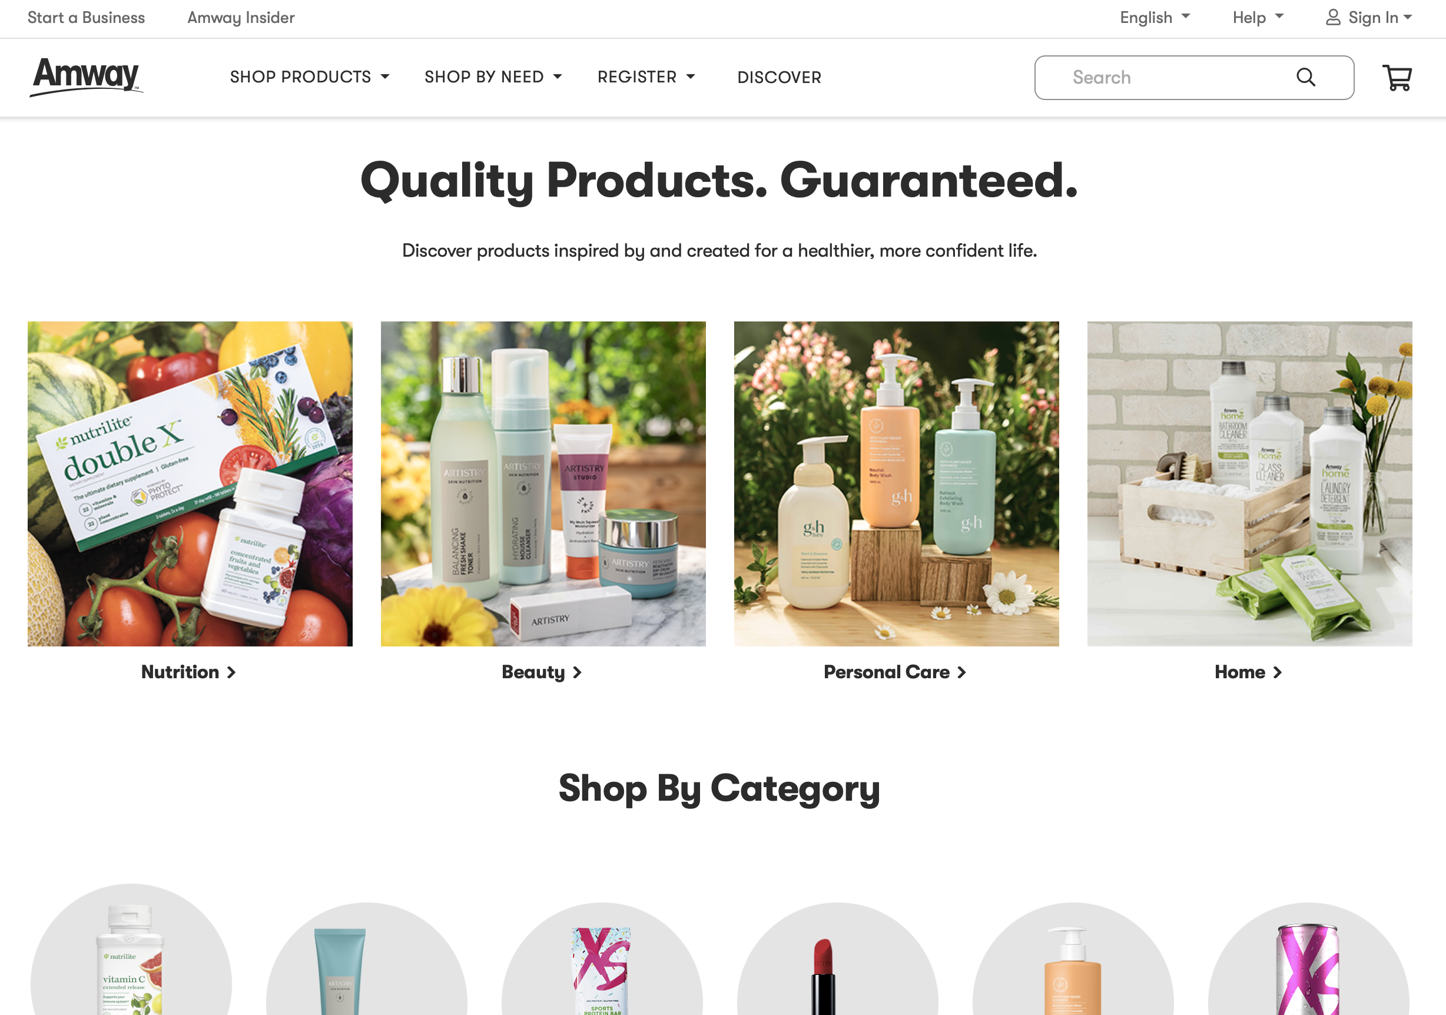
Task: Click the Personal Care product image
Action: pyautogui.click(x=896, y=483)
